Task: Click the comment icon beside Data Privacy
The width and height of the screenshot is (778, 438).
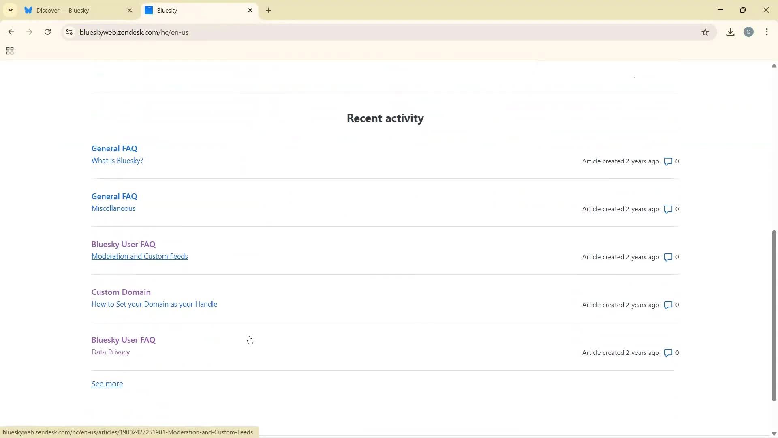Action: (669, 353)
